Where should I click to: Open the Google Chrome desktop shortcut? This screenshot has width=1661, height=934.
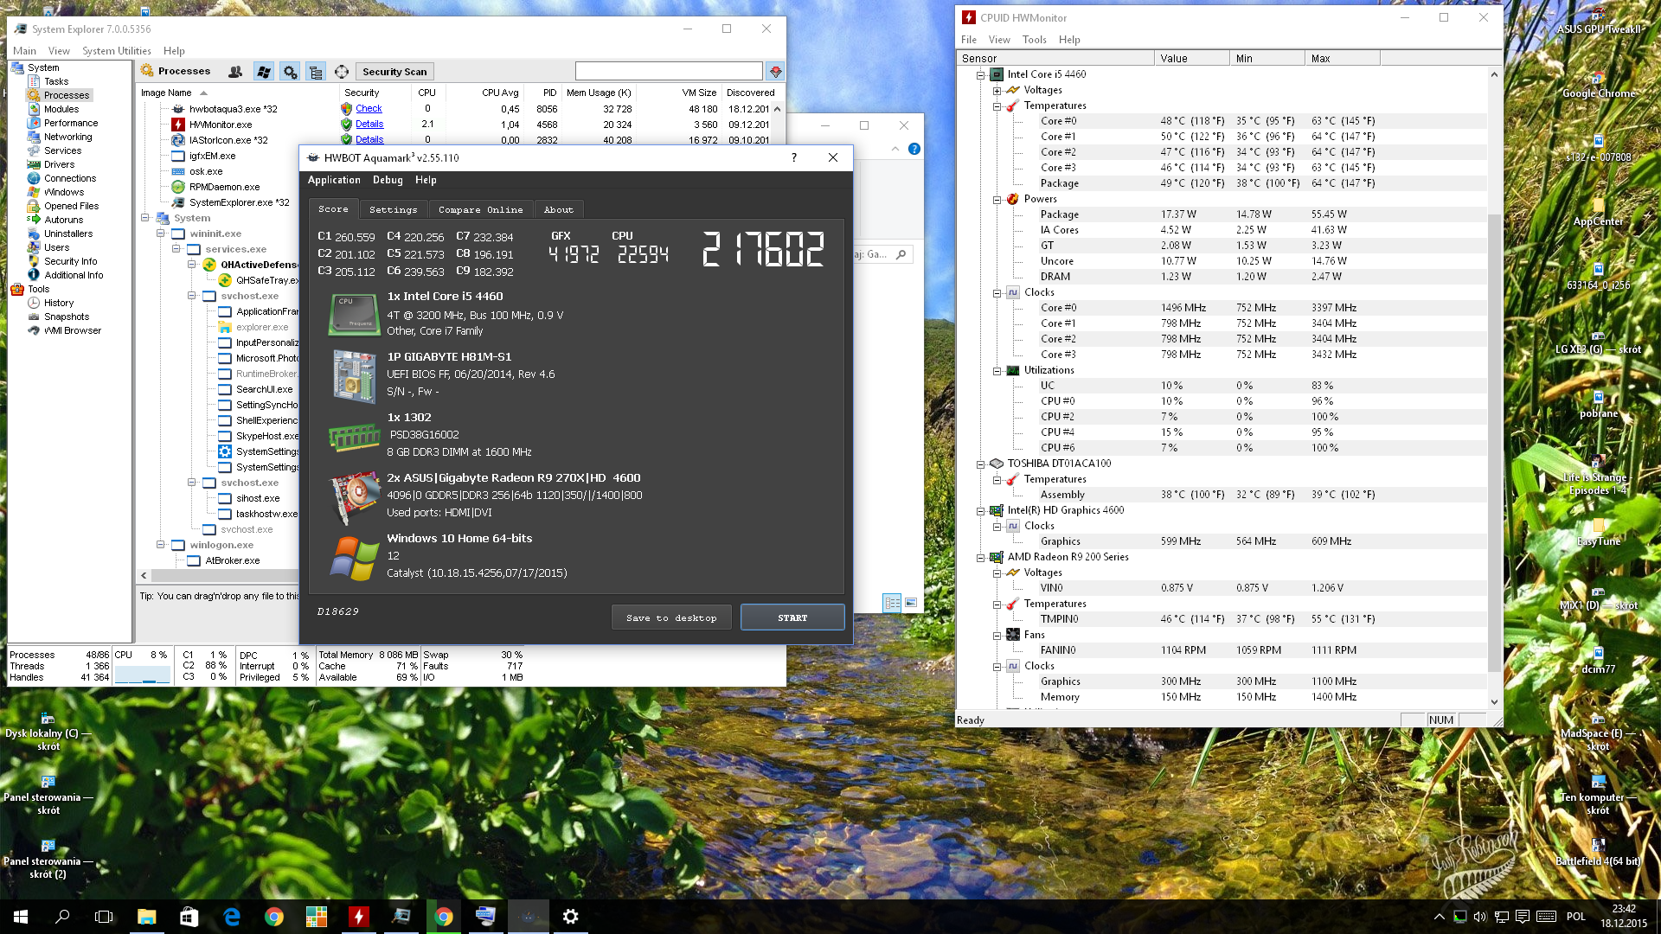[x=1598, y=86]
